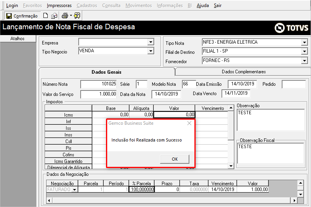Click the Icms Valor cell 0,00

[174, 115]
